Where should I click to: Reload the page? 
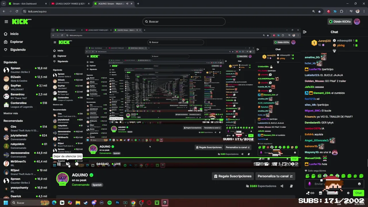pyautogui.click(x=17, y=11)
